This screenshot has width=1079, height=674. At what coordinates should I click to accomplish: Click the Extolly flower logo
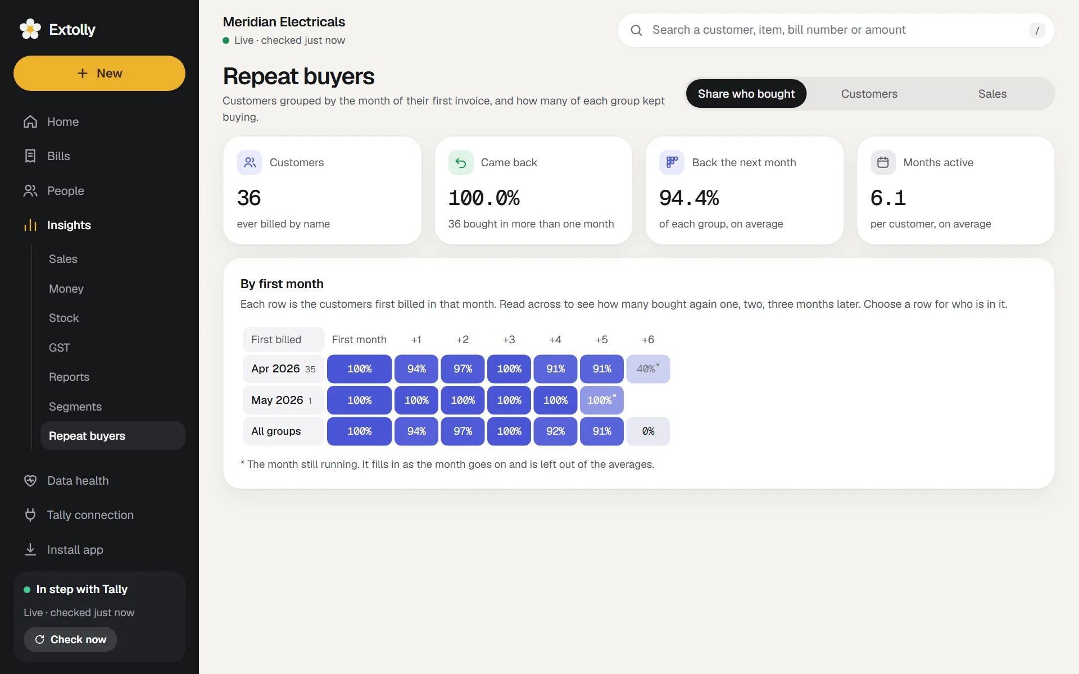(x=30, y=29)
